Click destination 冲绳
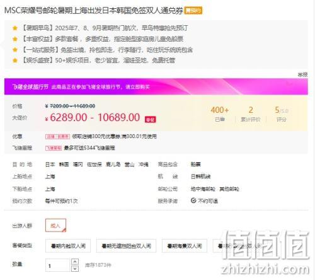The image size is (315, 280). 144,165
